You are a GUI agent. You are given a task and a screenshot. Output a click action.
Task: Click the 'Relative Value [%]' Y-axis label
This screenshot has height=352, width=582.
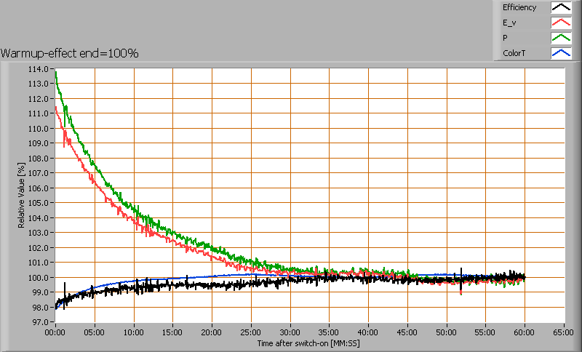22,195
